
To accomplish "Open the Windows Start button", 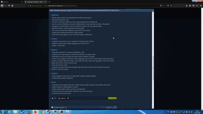I will pyautogui.click(x=3, y=112).
